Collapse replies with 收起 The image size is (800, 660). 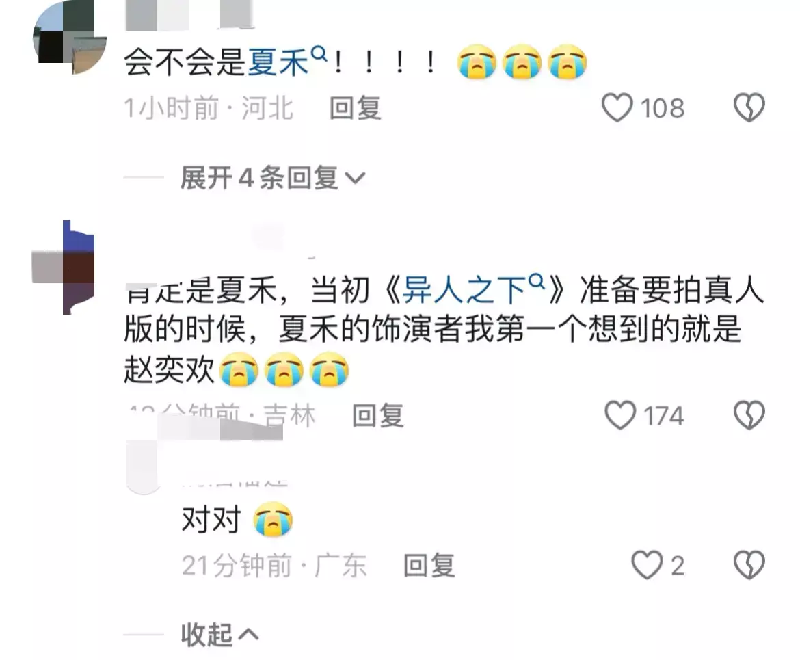[x=219, y=635]
